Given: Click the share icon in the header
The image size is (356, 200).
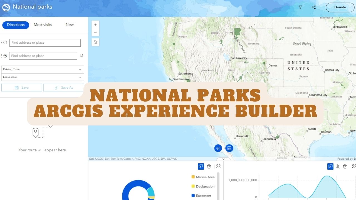Looking at the screenshot, I should tap(313, 7).
